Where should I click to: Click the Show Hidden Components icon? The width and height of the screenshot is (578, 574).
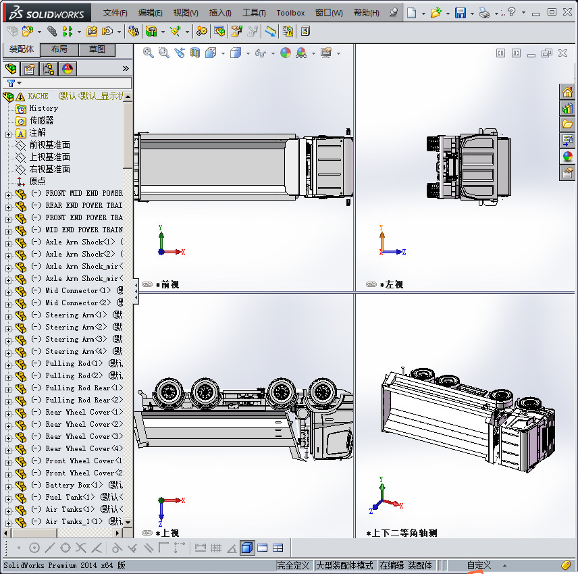[x=134, y=31]
